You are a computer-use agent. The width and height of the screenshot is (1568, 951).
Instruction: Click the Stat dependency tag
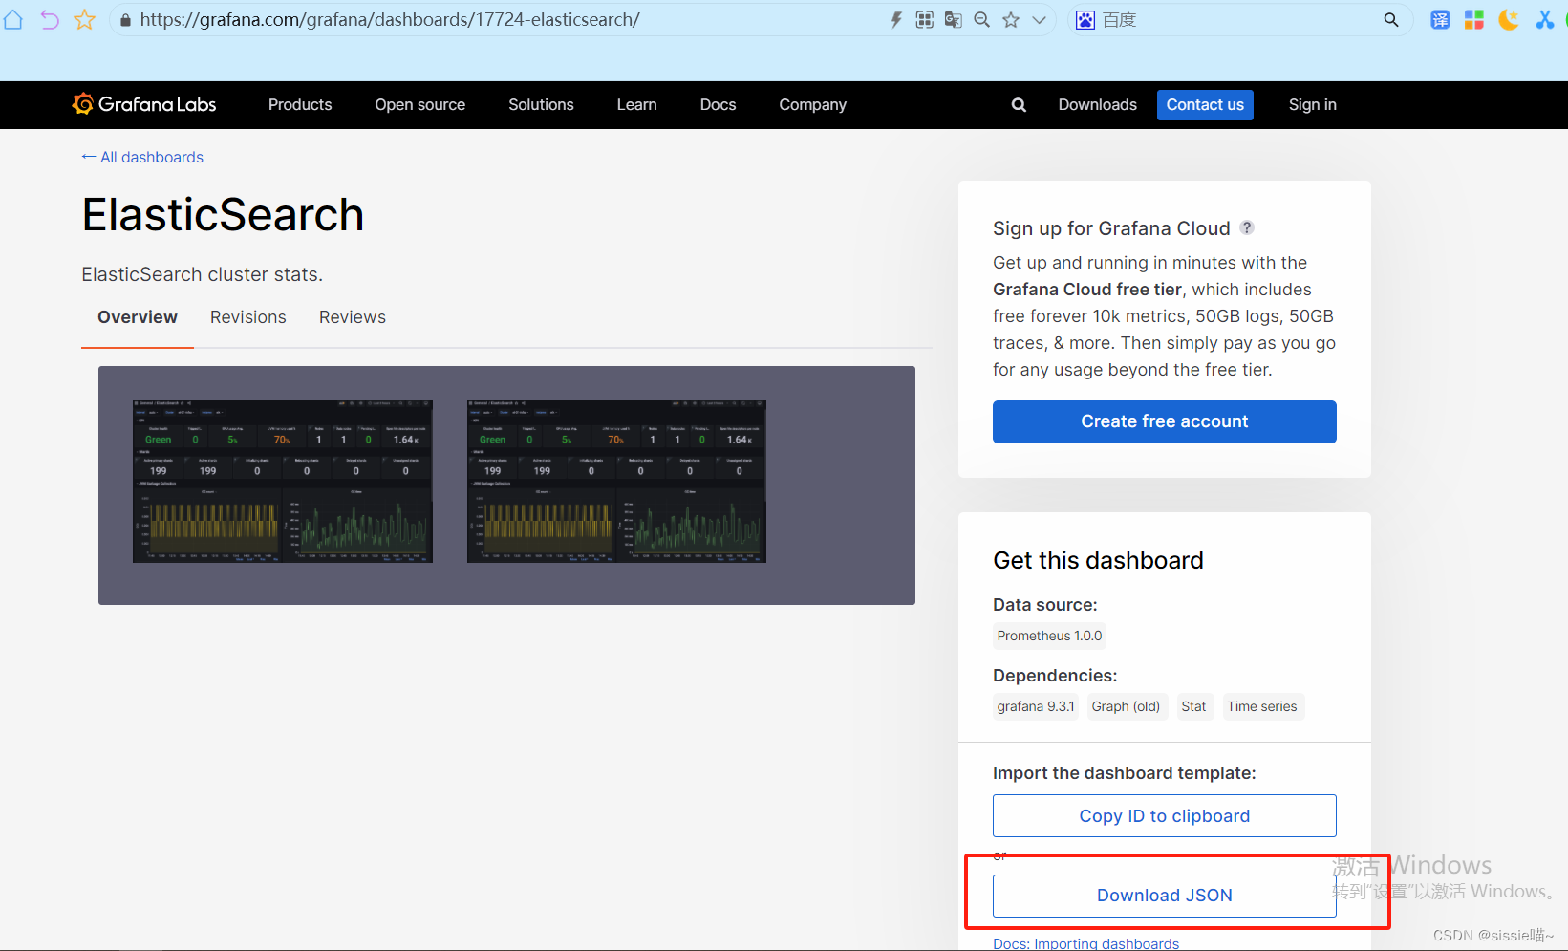coord(1193,706)
